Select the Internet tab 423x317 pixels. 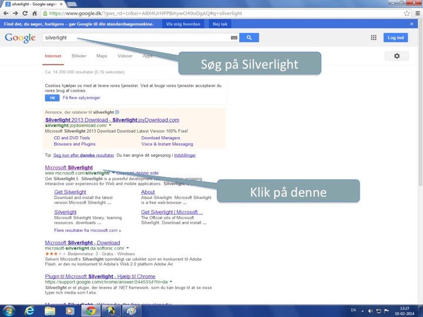click(53, 56)
